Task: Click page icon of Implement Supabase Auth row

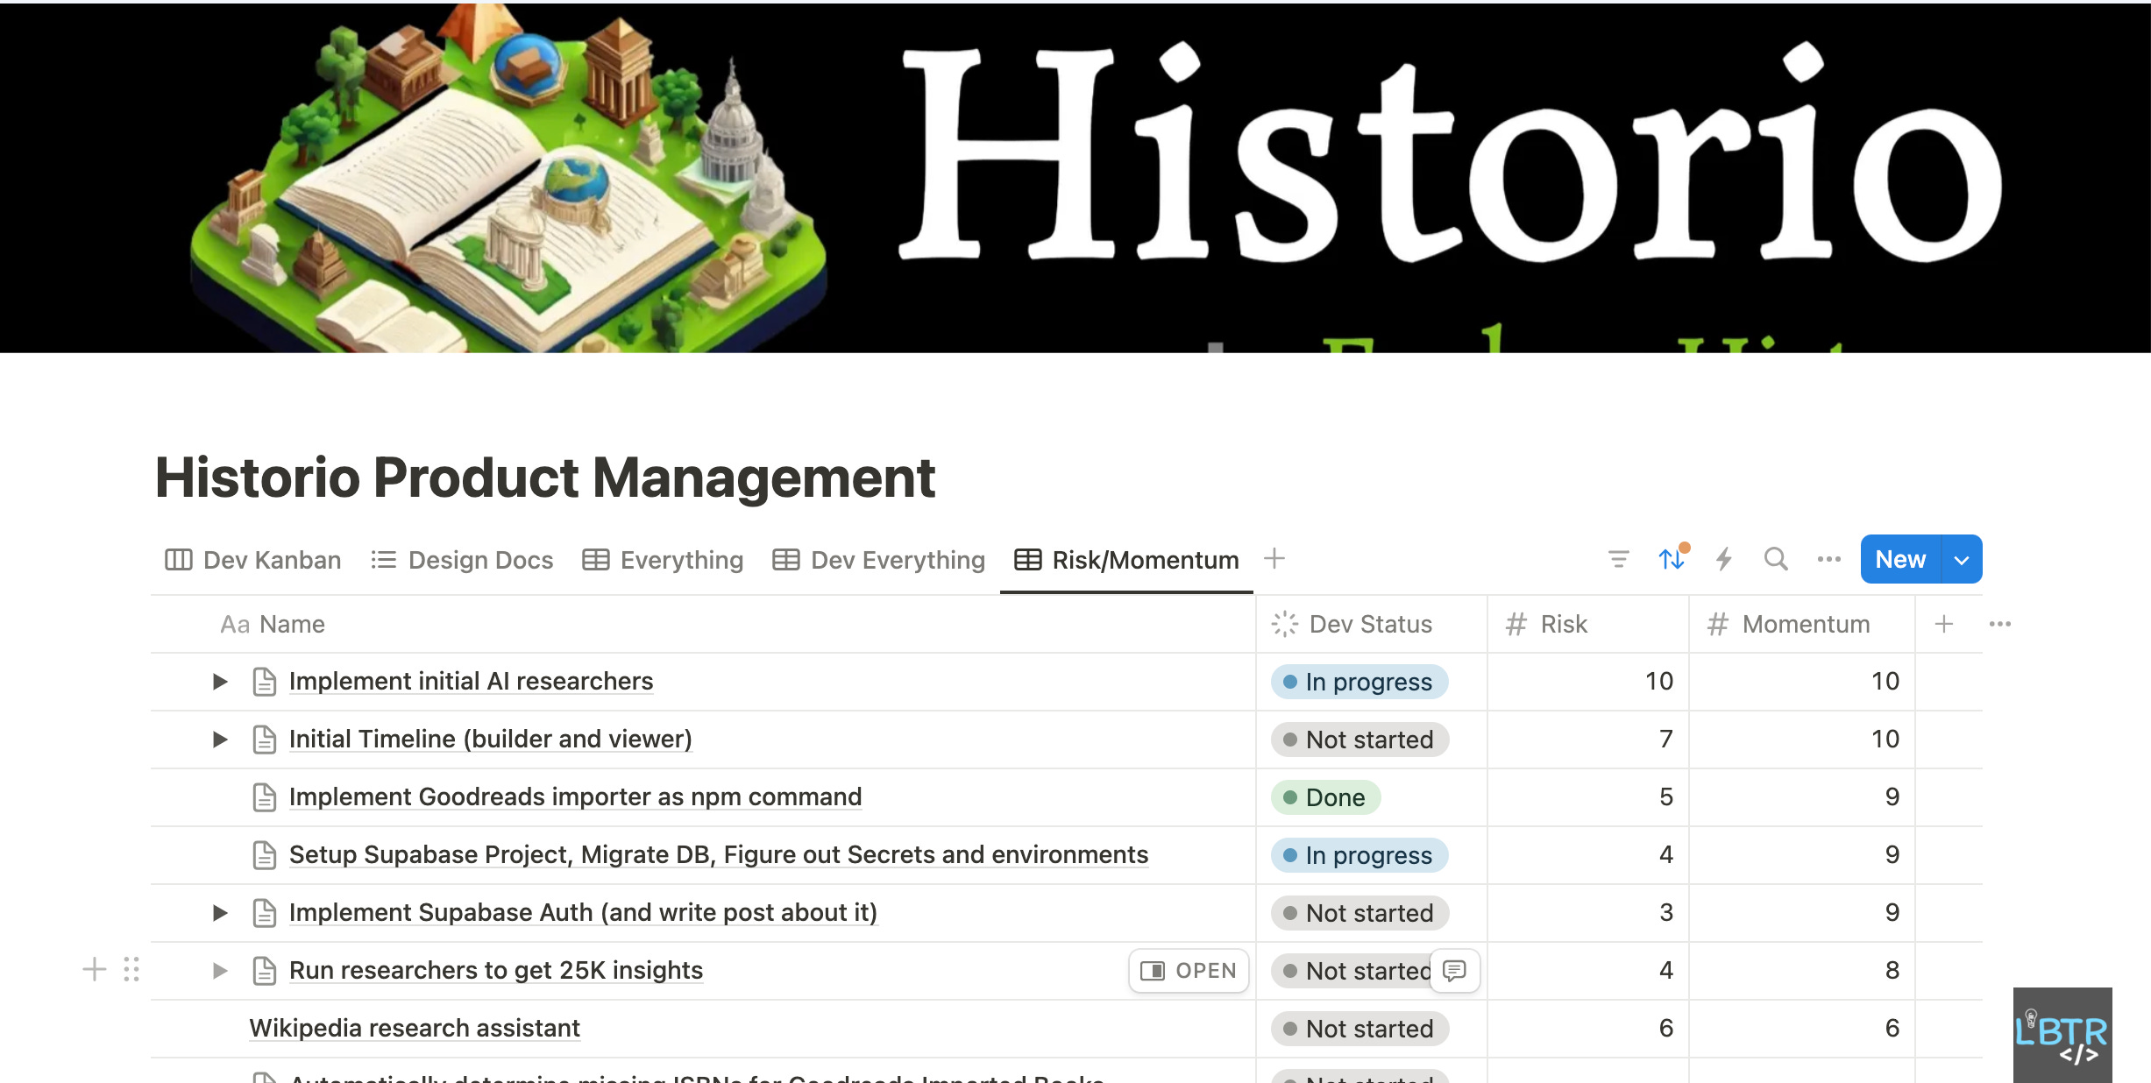Action: [264, 912]
